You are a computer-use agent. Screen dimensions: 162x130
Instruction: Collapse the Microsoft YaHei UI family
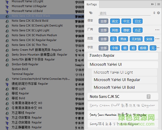(x=123, y=65)
